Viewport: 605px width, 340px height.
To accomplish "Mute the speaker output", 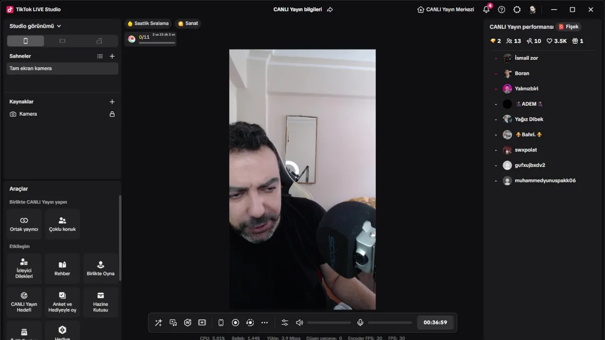I will pos(299,323).
